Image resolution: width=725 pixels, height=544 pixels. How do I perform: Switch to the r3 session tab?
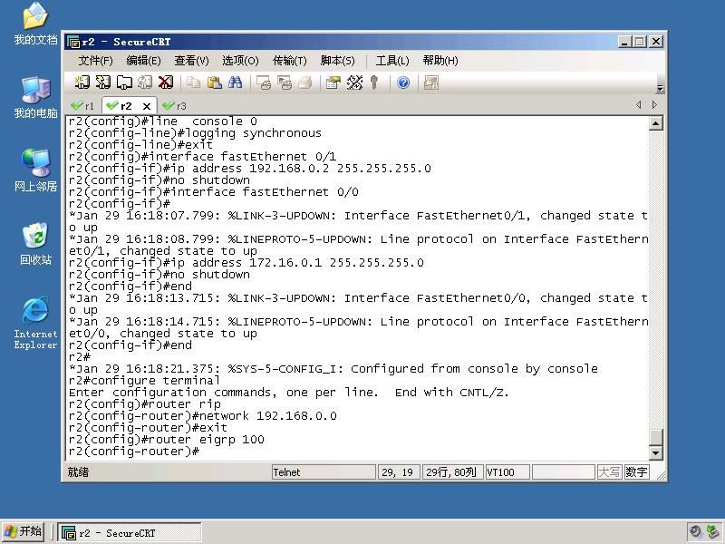(175, 106)
